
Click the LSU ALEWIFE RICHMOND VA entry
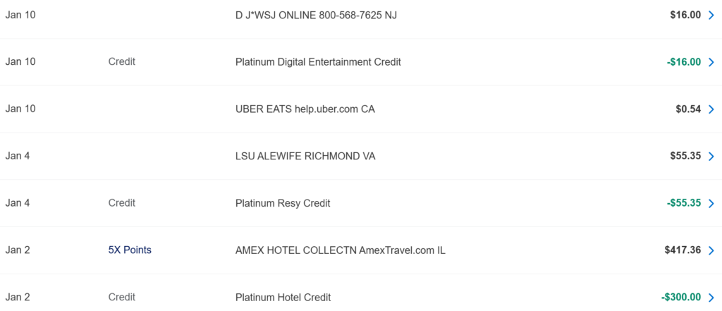[305, 157]
